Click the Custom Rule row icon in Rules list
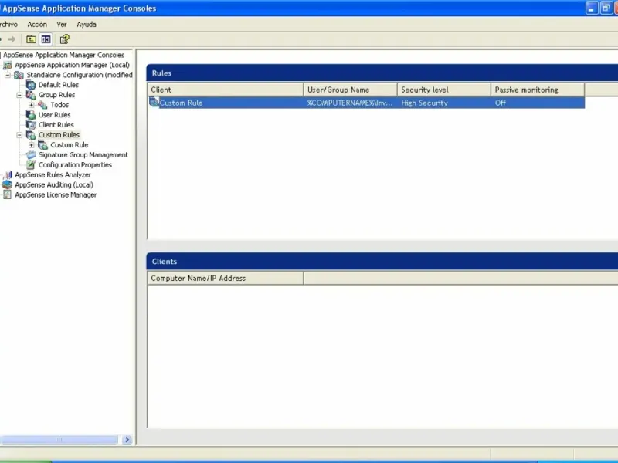 coord(154,103)
